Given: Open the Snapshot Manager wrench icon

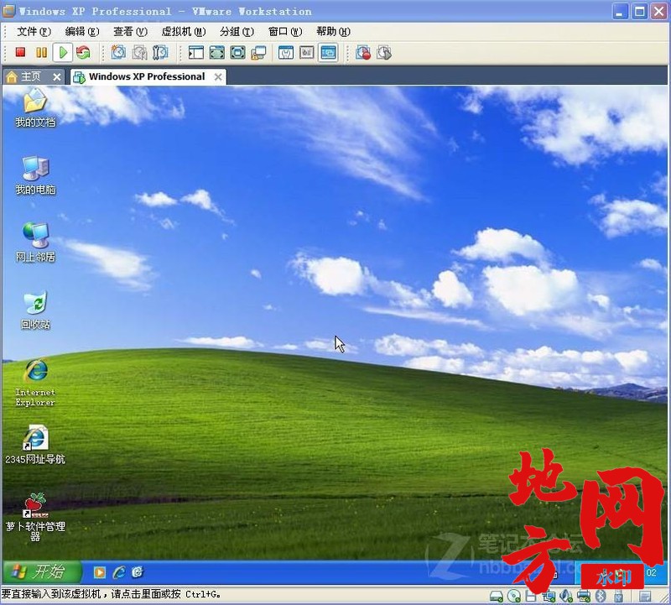Looking at the screenshot, I should point(160,52).
